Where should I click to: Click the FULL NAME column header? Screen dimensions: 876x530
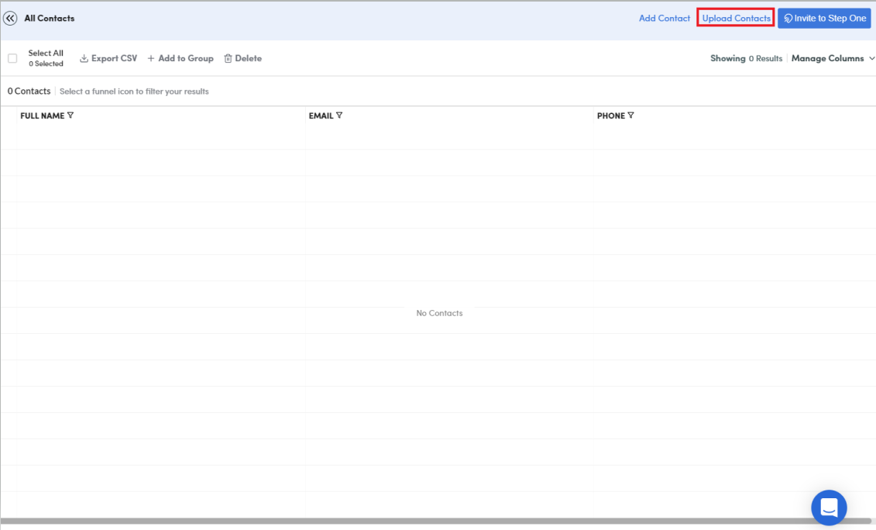point(43,115)
